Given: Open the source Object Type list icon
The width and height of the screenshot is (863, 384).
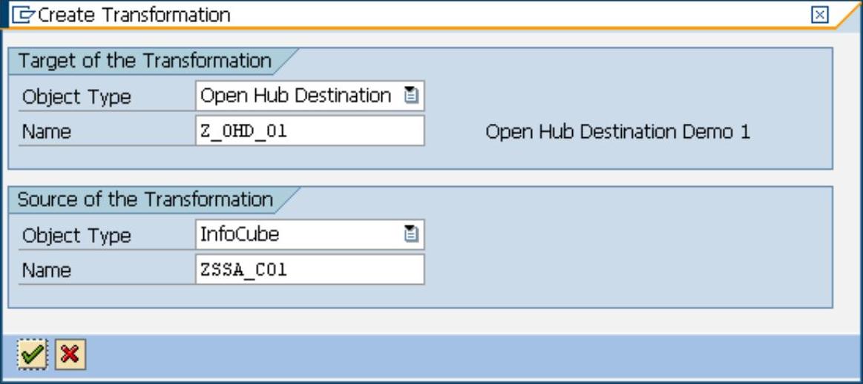Looking at the screenshot, I should (411, 235).
